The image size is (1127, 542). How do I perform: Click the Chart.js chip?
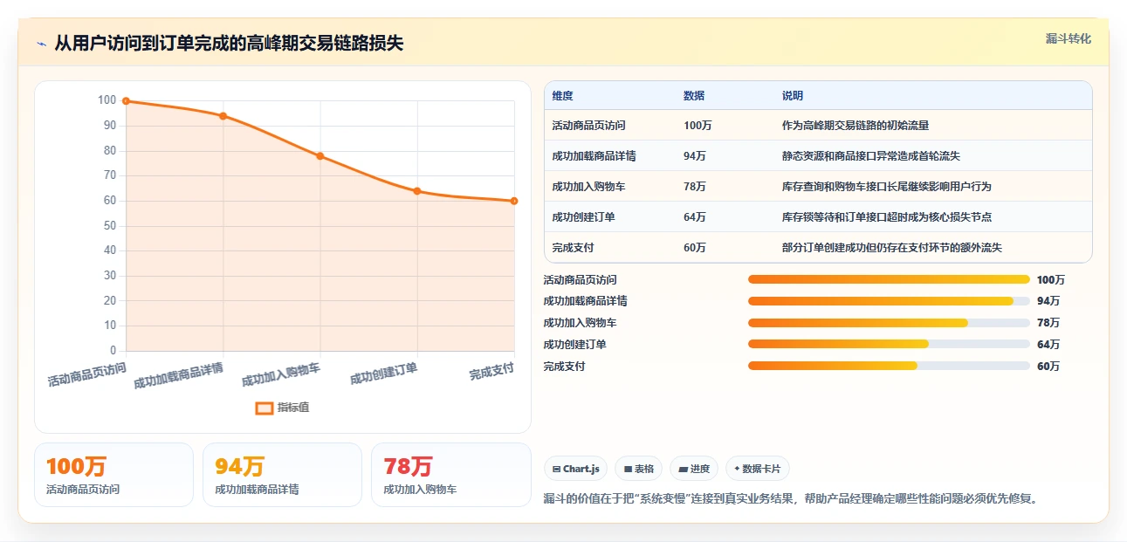tap(576, 469)
